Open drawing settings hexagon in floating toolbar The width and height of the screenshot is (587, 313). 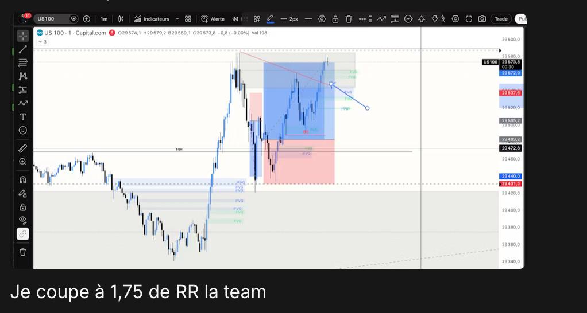[322, 19]
